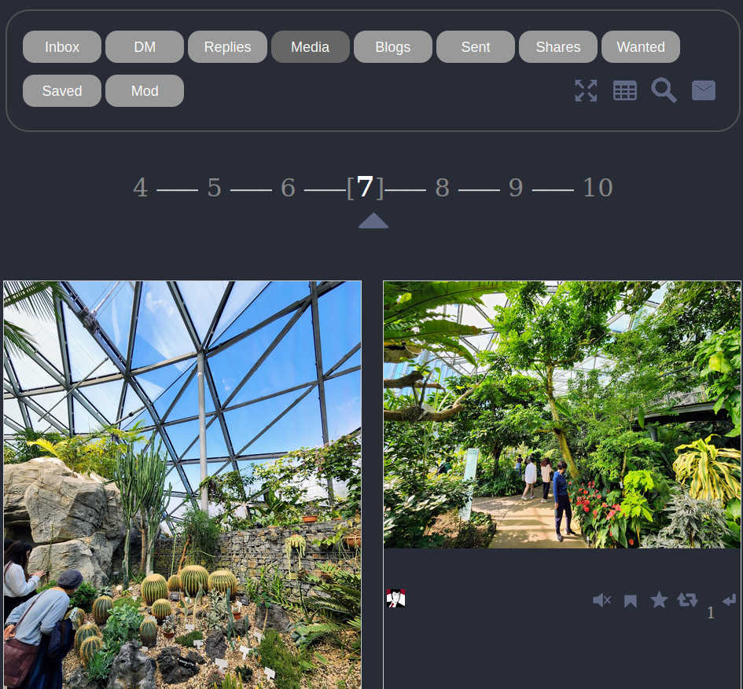Open the DM tab
Viewport: 743px width, 689px height.
coord(145,46)
